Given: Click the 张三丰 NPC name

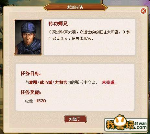Looking at the screenshot, I should click(81, 82).
